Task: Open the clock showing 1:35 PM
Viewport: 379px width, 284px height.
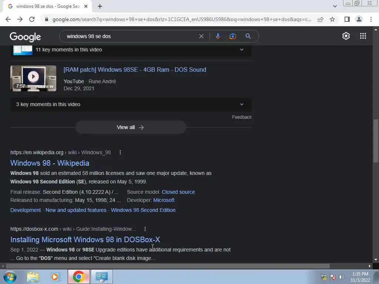Action: pos(360,277)
